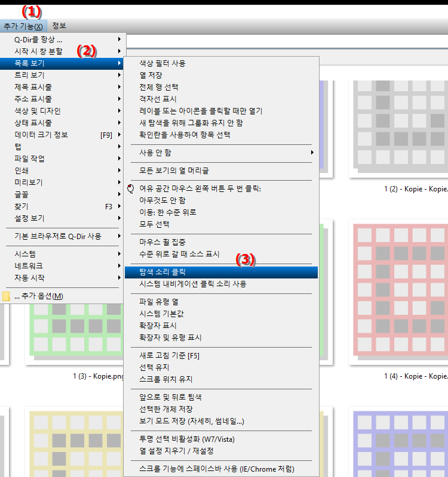Expand 기본 브라우저로 Q-Dir 사용 submenu arrow

point(119,236)
